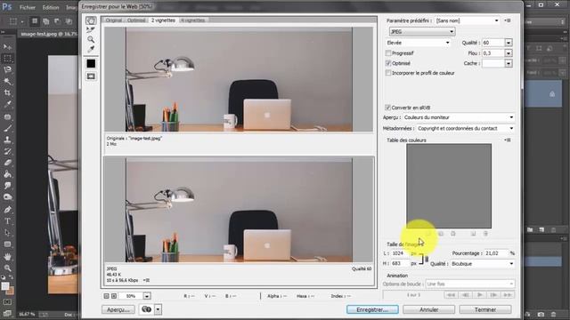Select the Rectangle shape tool in Photoshop toolbar

pos(8,244)
